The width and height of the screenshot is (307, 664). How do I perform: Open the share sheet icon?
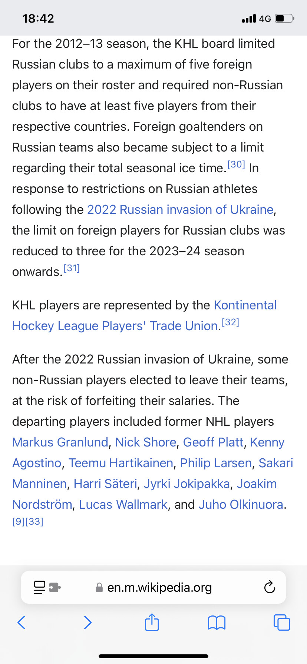pos(152,622)
